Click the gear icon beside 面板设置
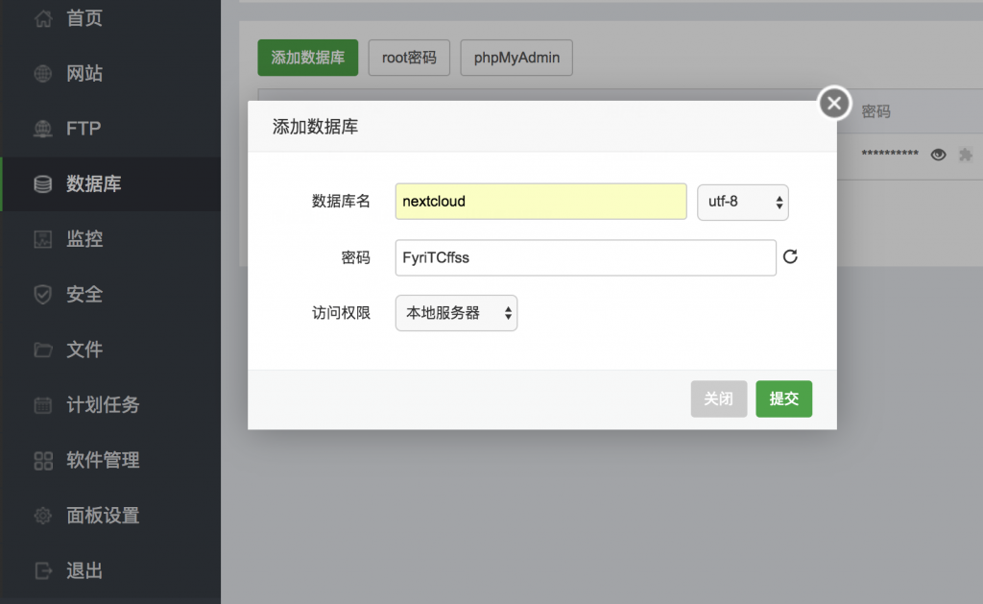This screenshot has width=983, height=604. 42,516
